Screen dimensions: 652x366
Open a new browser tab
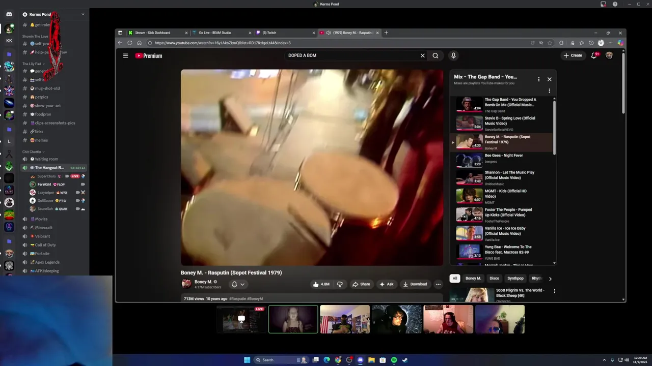(x=386, y=33)
